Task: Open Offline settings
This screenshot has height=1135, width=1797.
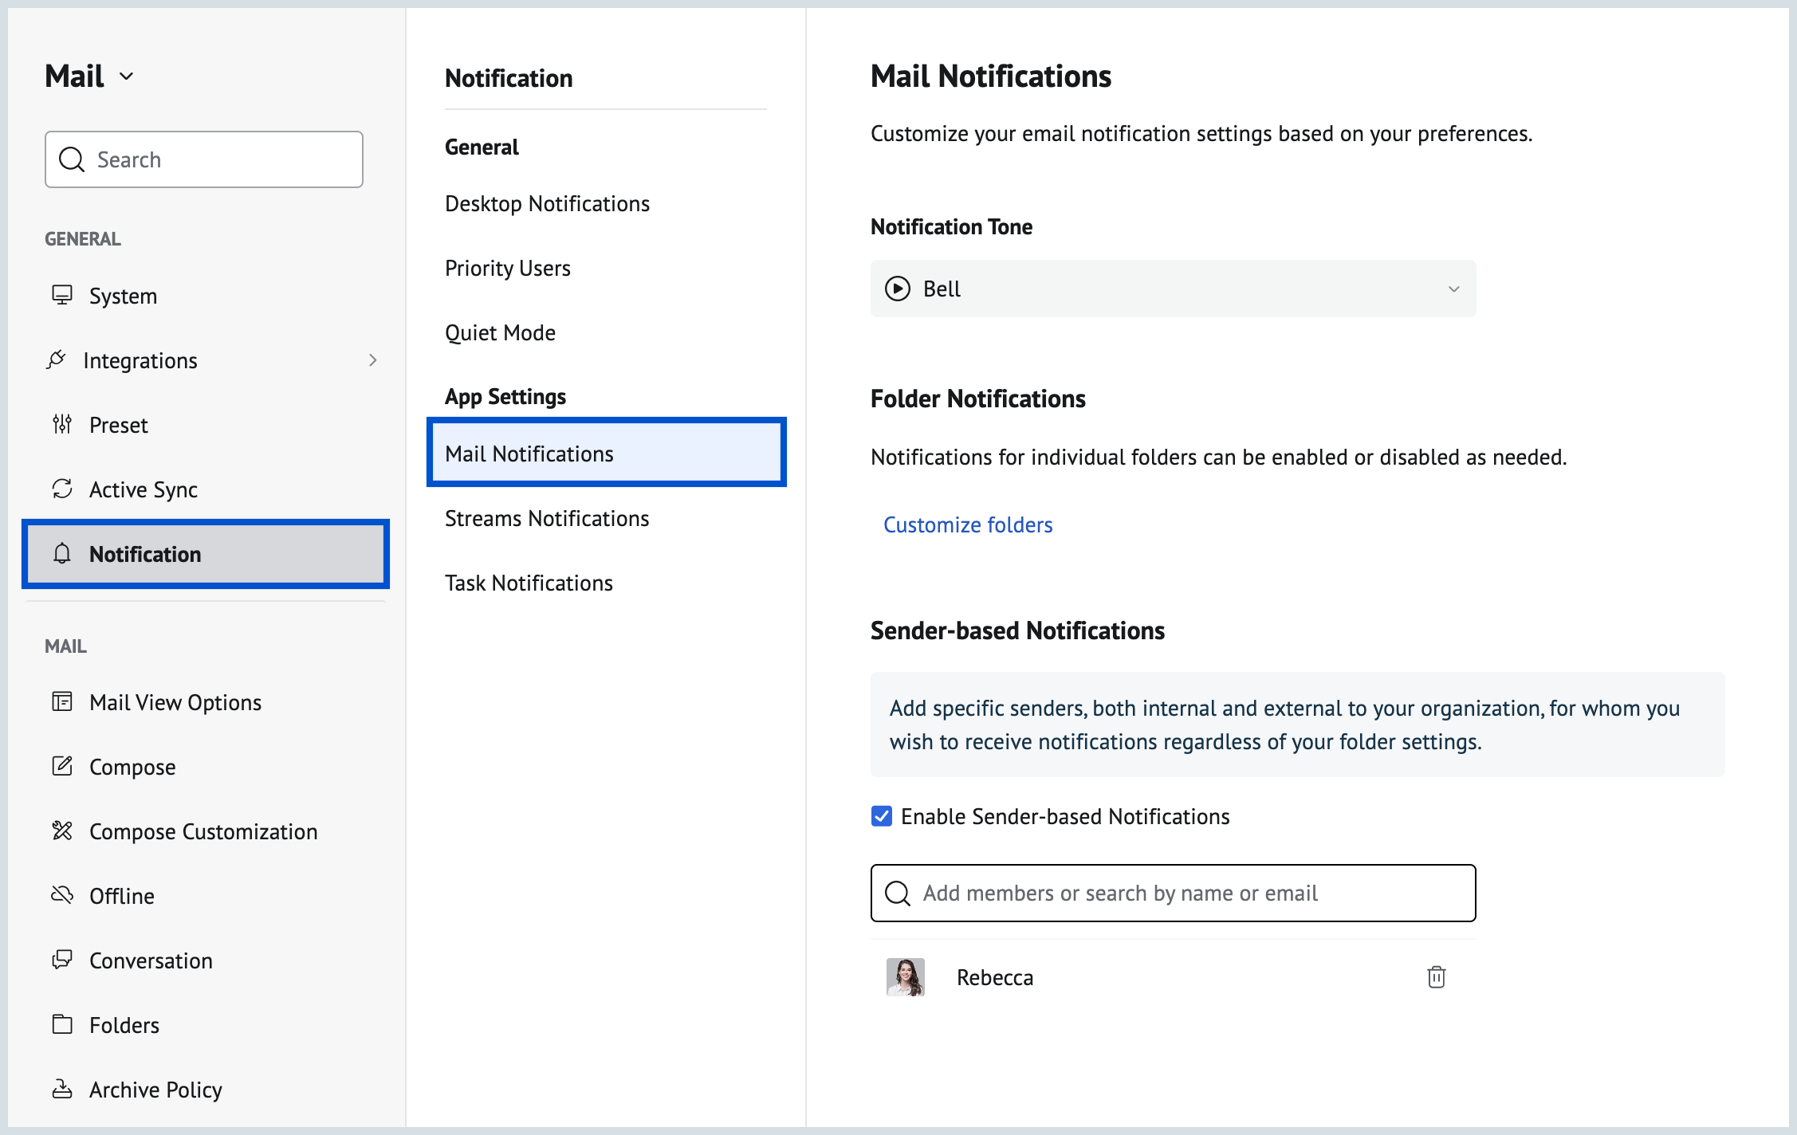Action: (121, 895)
